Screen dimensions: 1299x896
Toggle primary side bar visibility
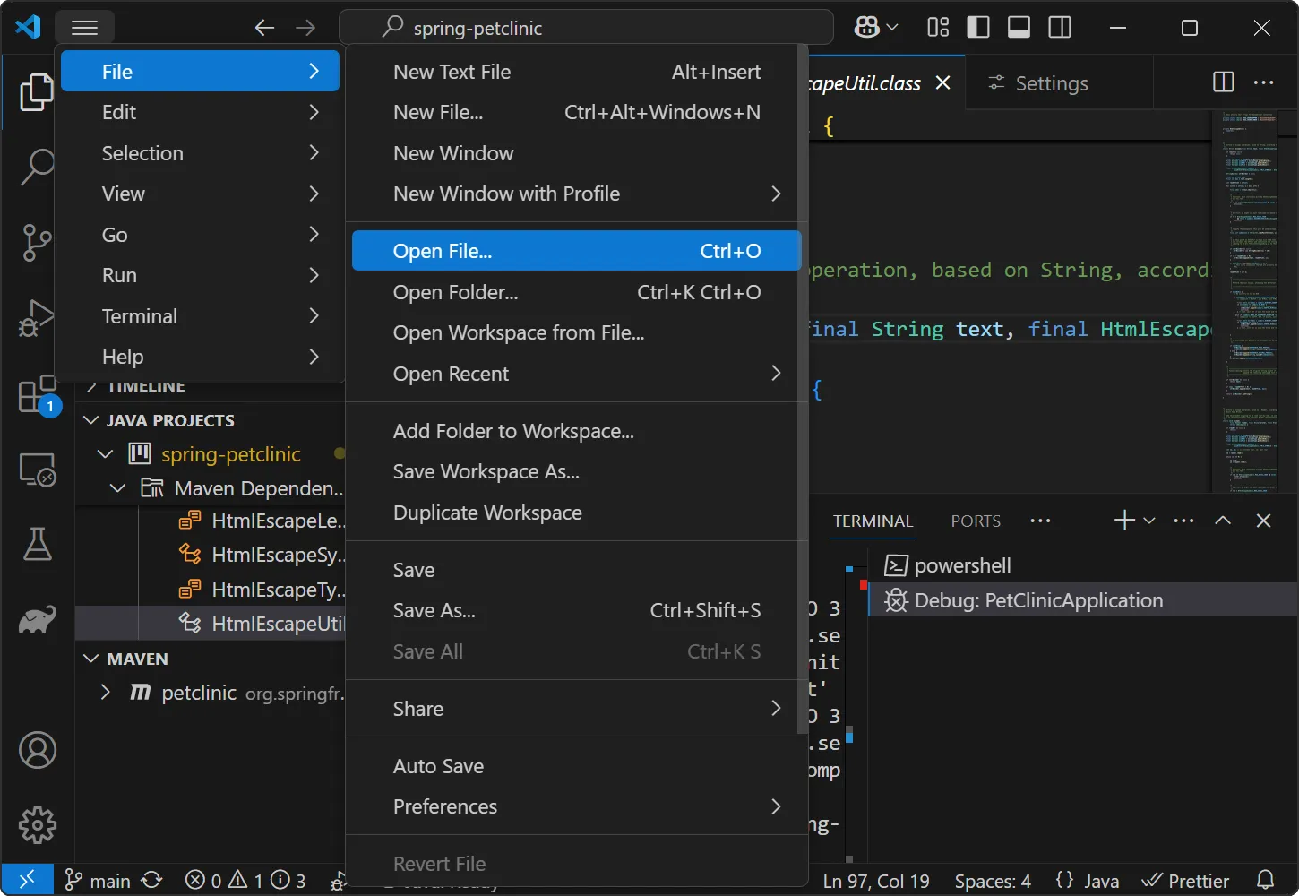(x=978, y=28)
